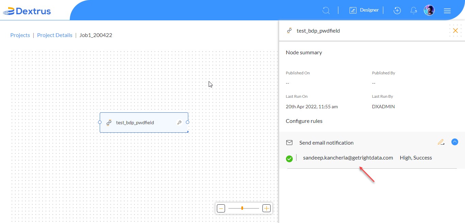This screenshot has height=223, width=465.
Task: Click the DXADMIN last run by value
Action: pos(383,107)
